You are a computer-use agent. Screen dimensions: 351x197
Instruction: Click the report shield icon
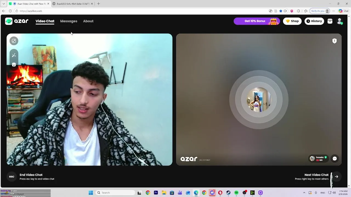[335, 41]
